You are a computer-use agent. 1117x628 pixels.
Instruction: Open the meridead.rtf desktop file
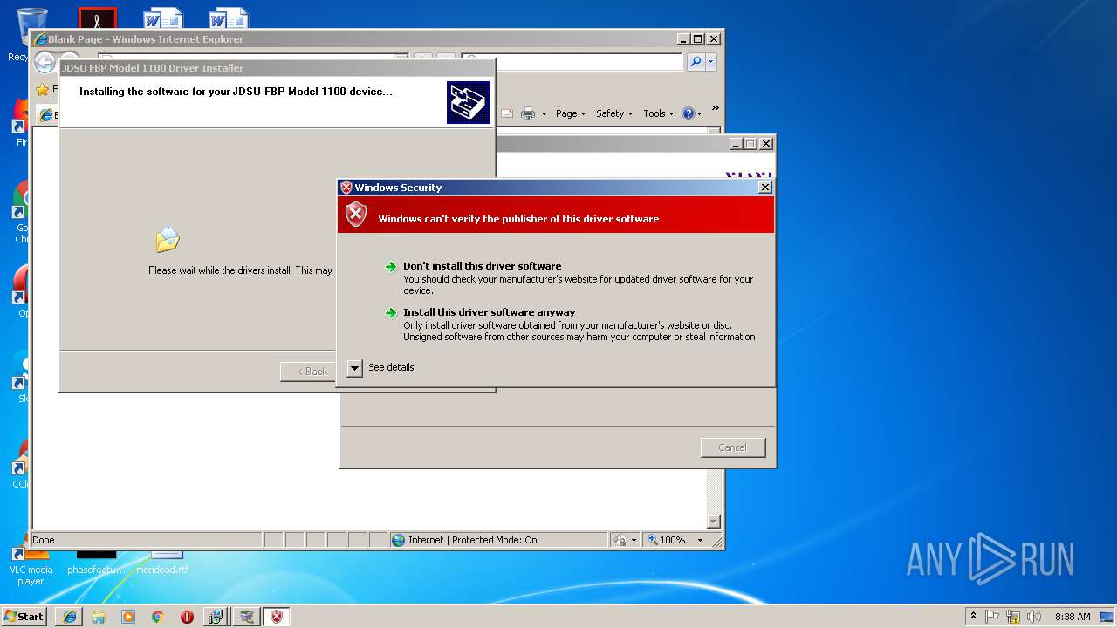162,563
